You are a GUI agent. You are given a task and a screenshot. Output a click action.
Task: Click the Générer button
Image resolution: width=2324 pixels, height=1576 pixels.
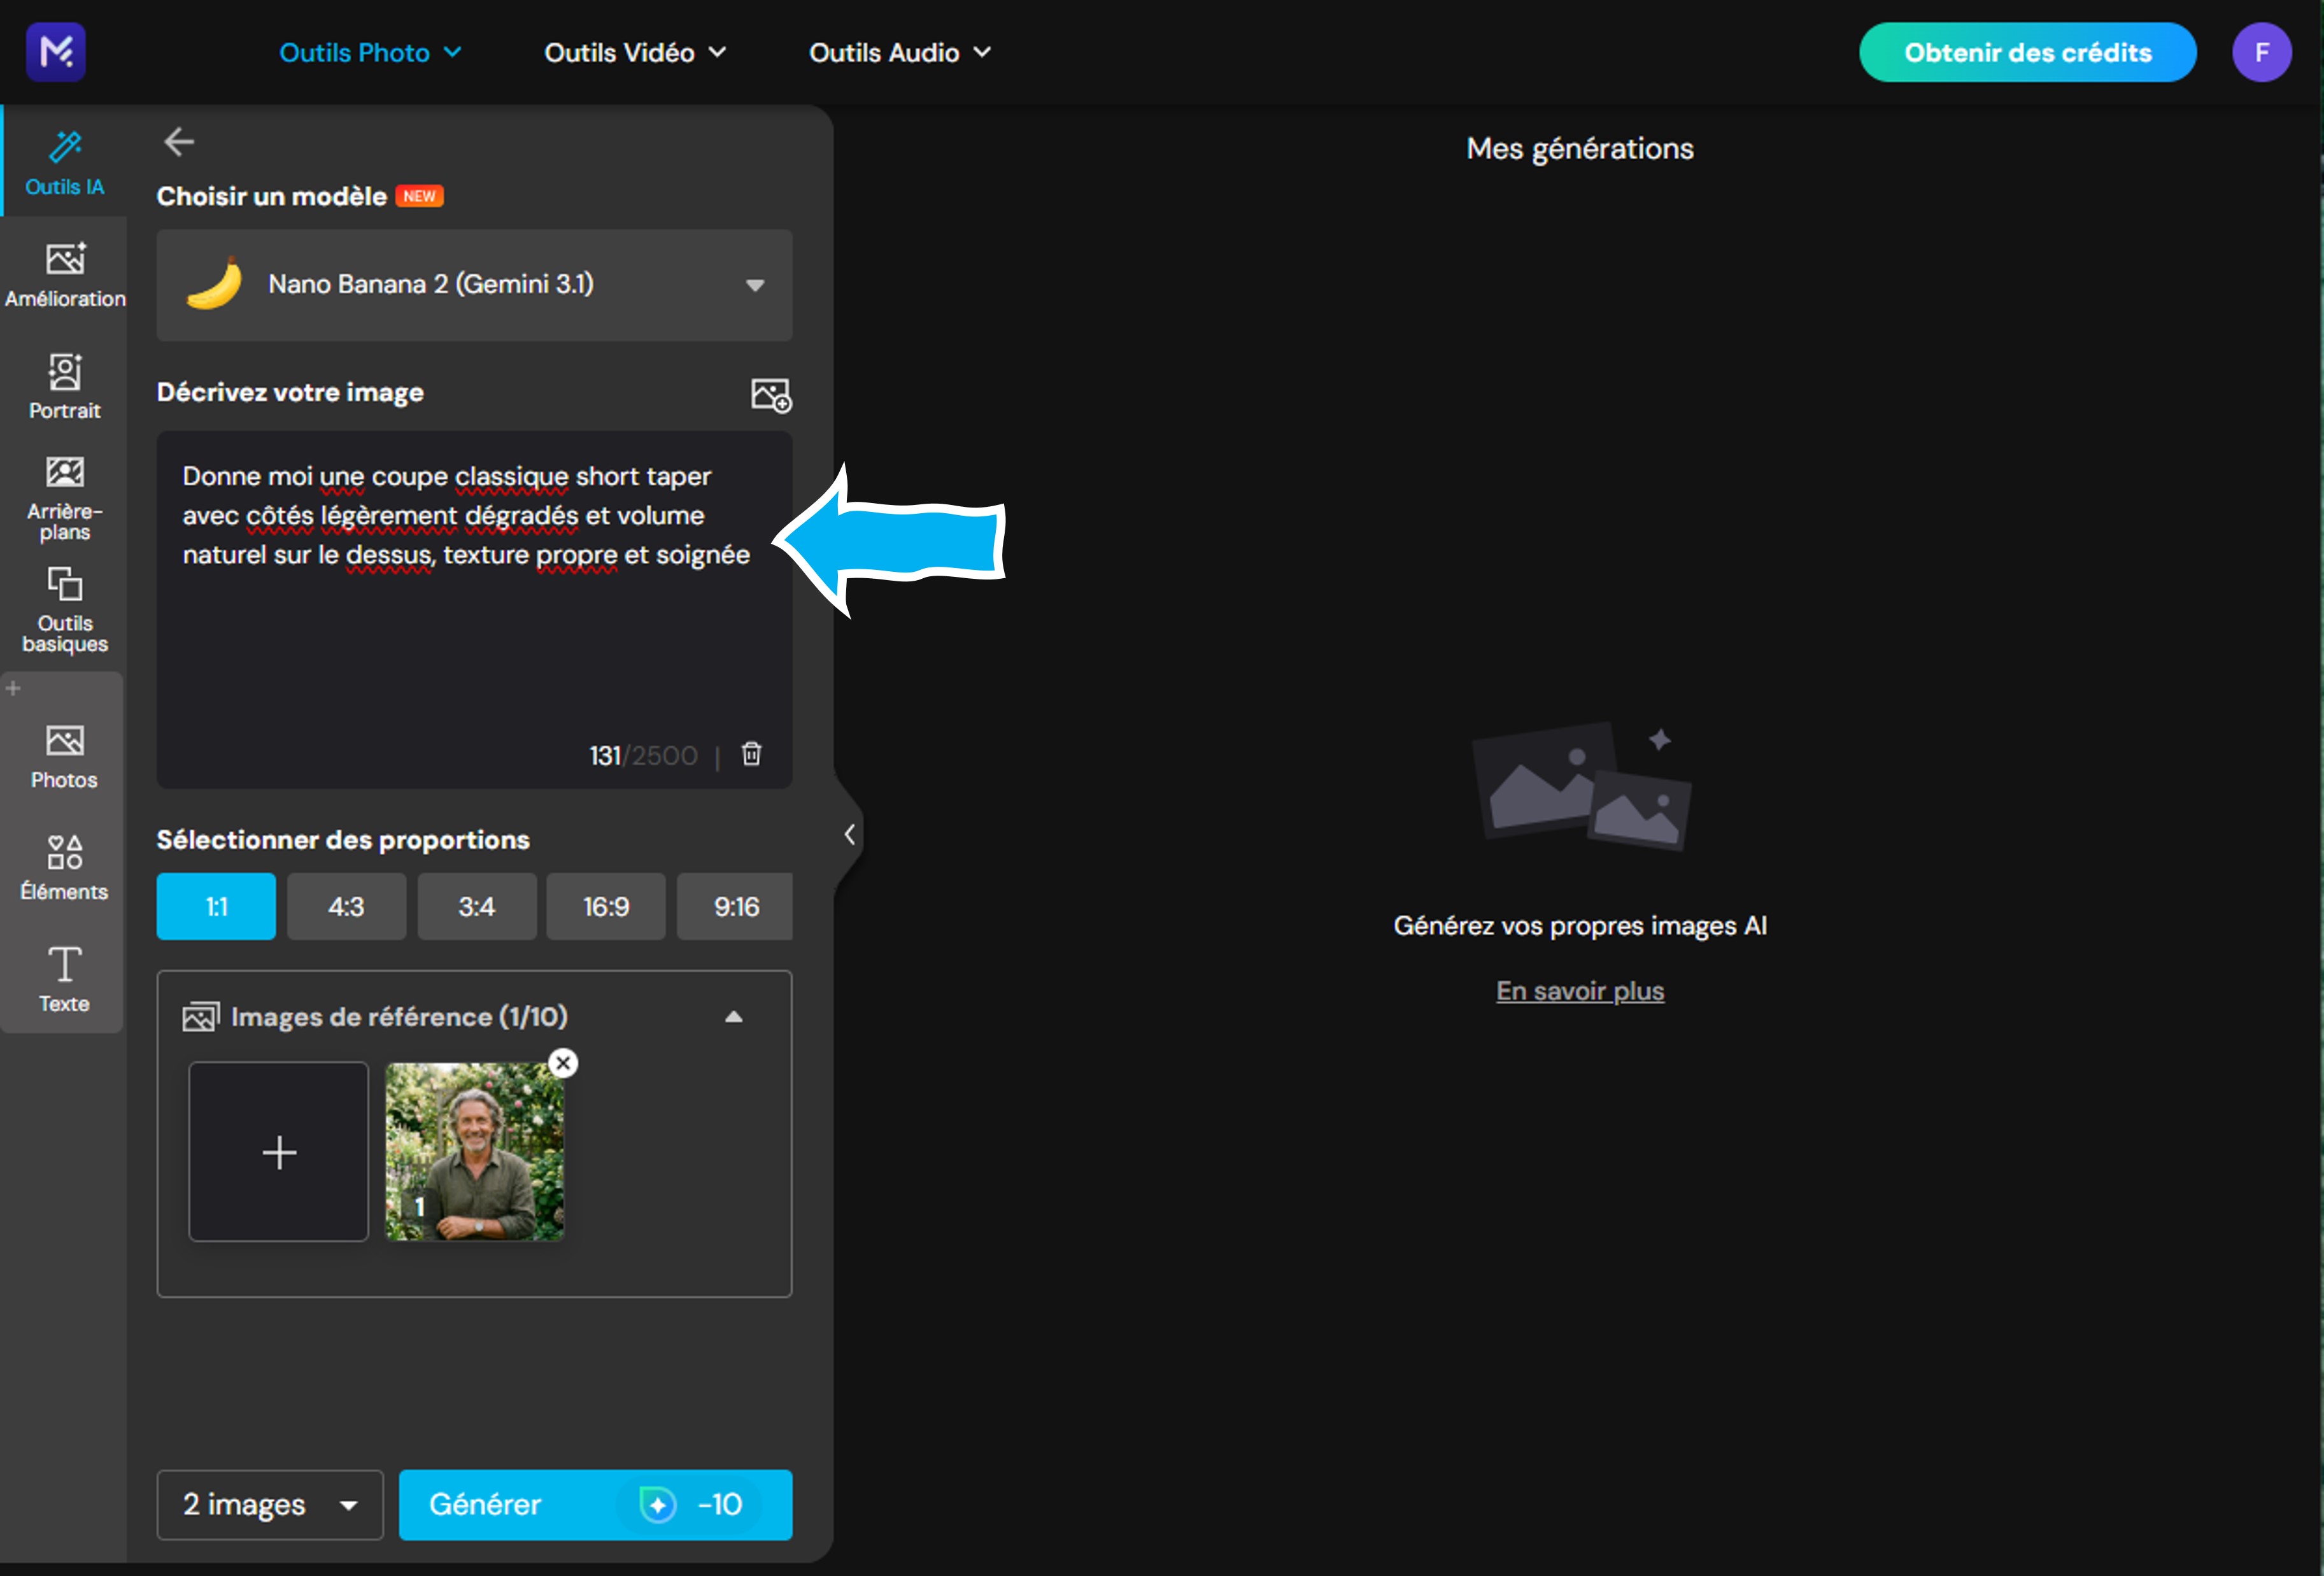(595, 1504)
